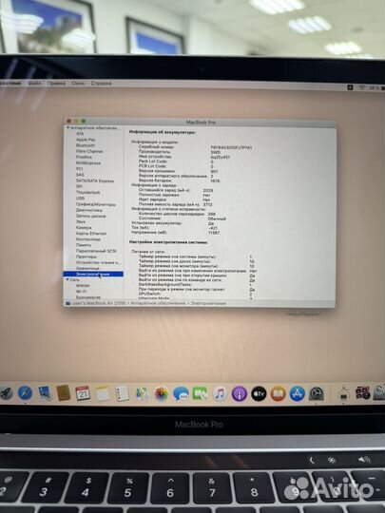Select Память in the sidebar

click(84, 245)
